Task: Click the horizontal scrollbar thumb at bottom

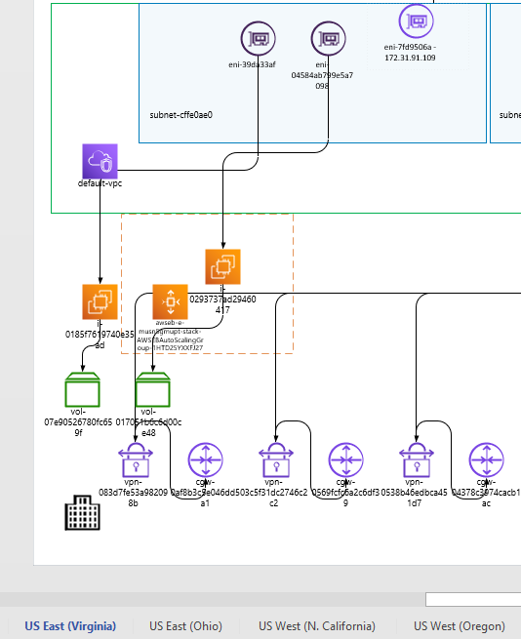Action: pyautogui.click(x=473, y=599)
